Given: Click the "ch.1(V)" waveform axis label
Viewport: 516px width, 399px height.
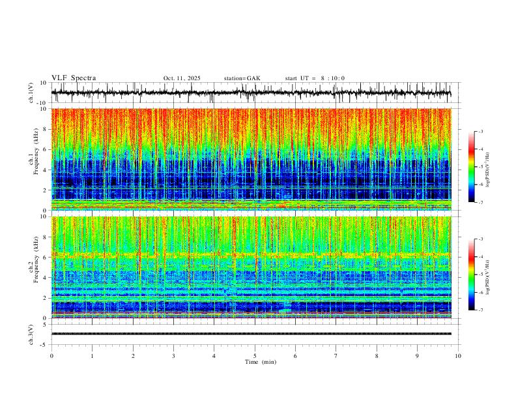Looking at the screenshot, I should [31, 93].
